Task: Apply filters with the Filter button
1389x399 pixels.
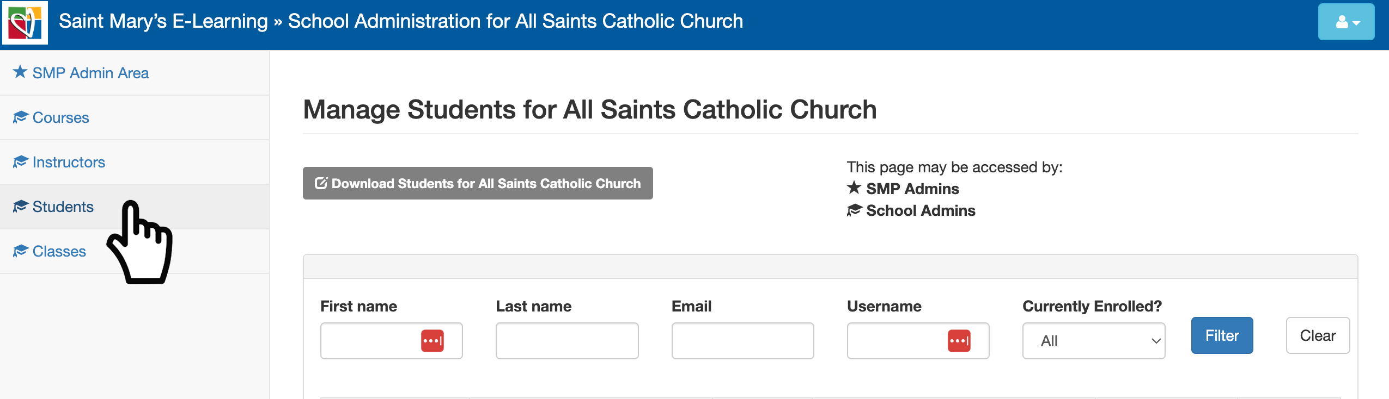Action: (1221, 335)
